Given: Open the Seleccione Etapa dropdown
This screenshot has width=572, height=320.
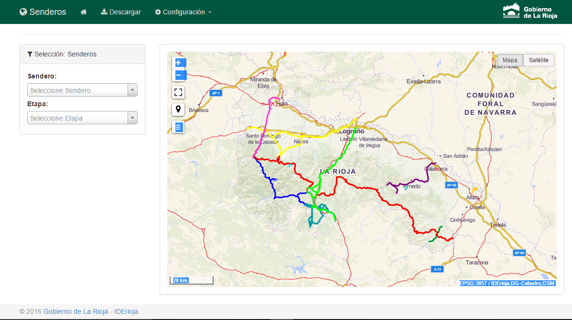Looking at the screenshot, I should click(82, 118).
